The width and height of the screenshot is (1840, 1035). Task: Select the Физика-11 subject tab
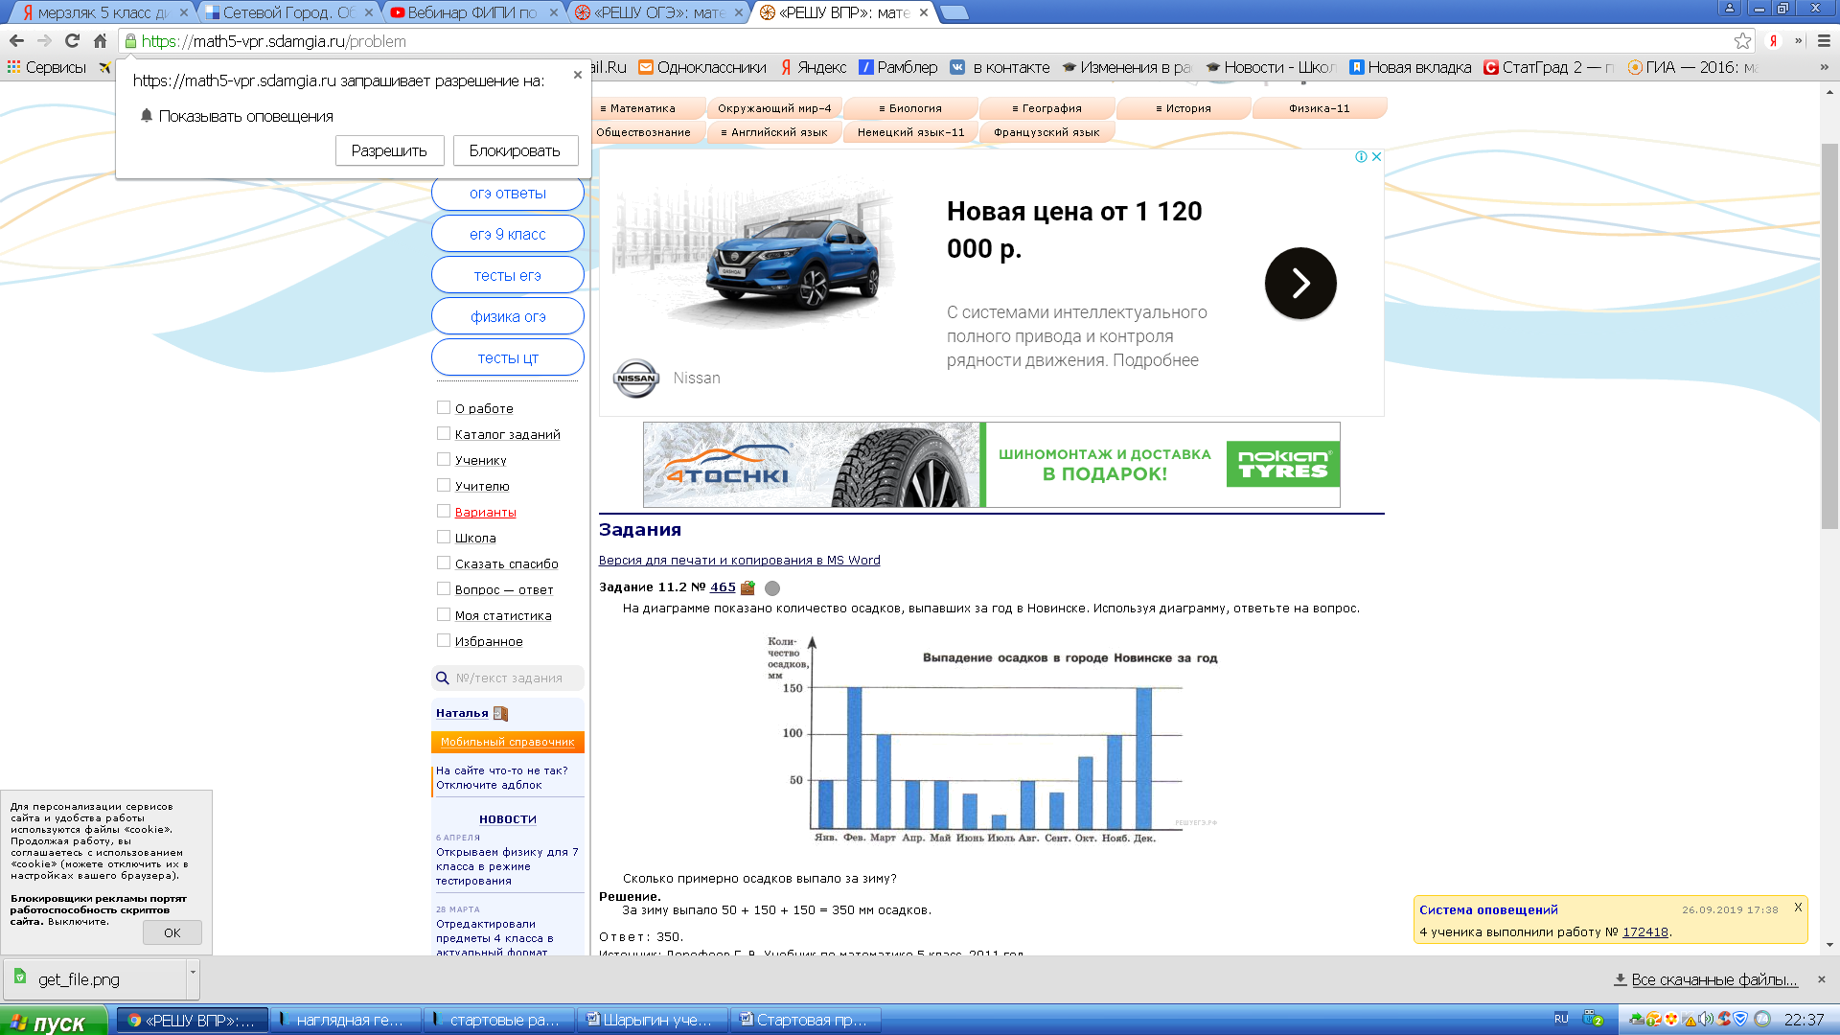1320,108
